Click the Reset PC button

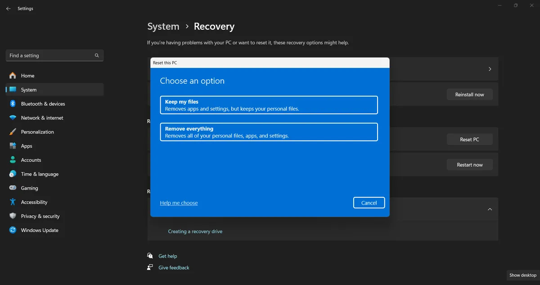pos(470,139)
